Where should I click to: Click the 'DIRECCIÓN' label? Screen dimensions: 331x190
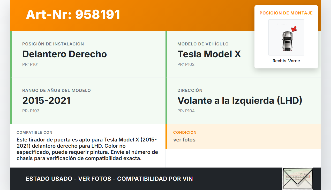pos(190,90)
